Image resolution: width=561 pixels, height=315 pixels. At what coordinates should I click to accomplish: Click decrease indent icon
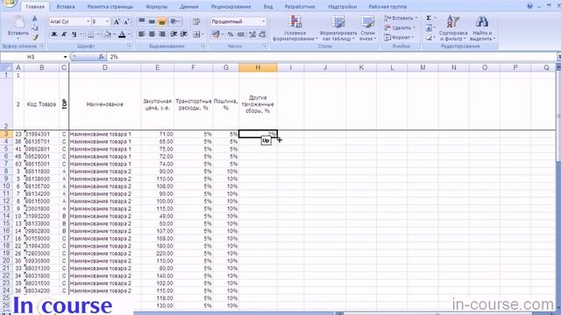[x=174, y=34]
